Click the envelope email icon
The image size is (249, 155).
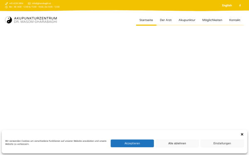(x=29, y=3)
